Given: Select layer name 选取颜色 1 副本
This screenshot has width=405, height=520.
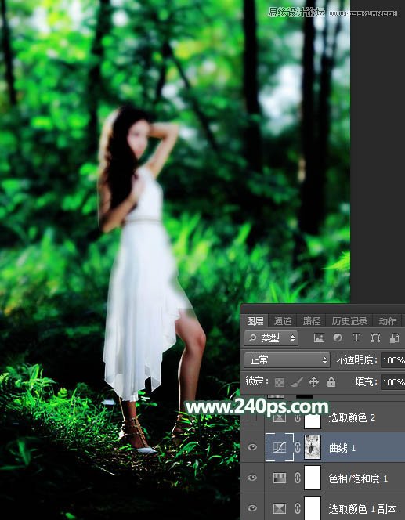Looking at the screenshot, I should pyautogui.click(x=363, y=509).
